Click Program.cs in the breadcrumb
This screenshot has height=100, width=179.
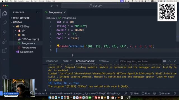coord(69,18)
